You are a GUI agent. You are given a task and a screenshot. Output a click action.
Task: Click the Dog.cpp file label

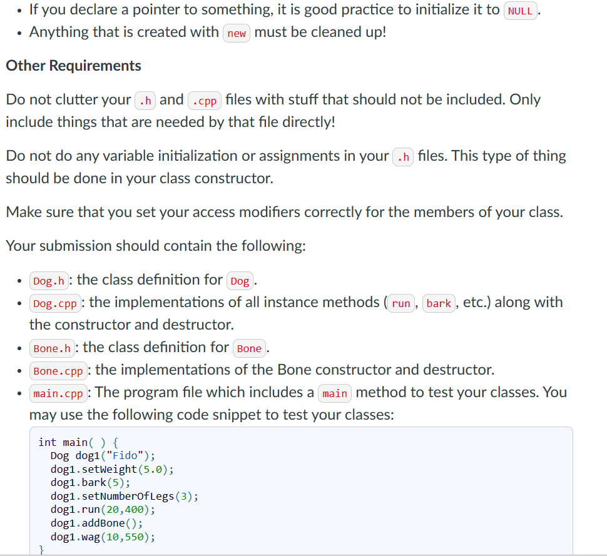tap(54, 303)
